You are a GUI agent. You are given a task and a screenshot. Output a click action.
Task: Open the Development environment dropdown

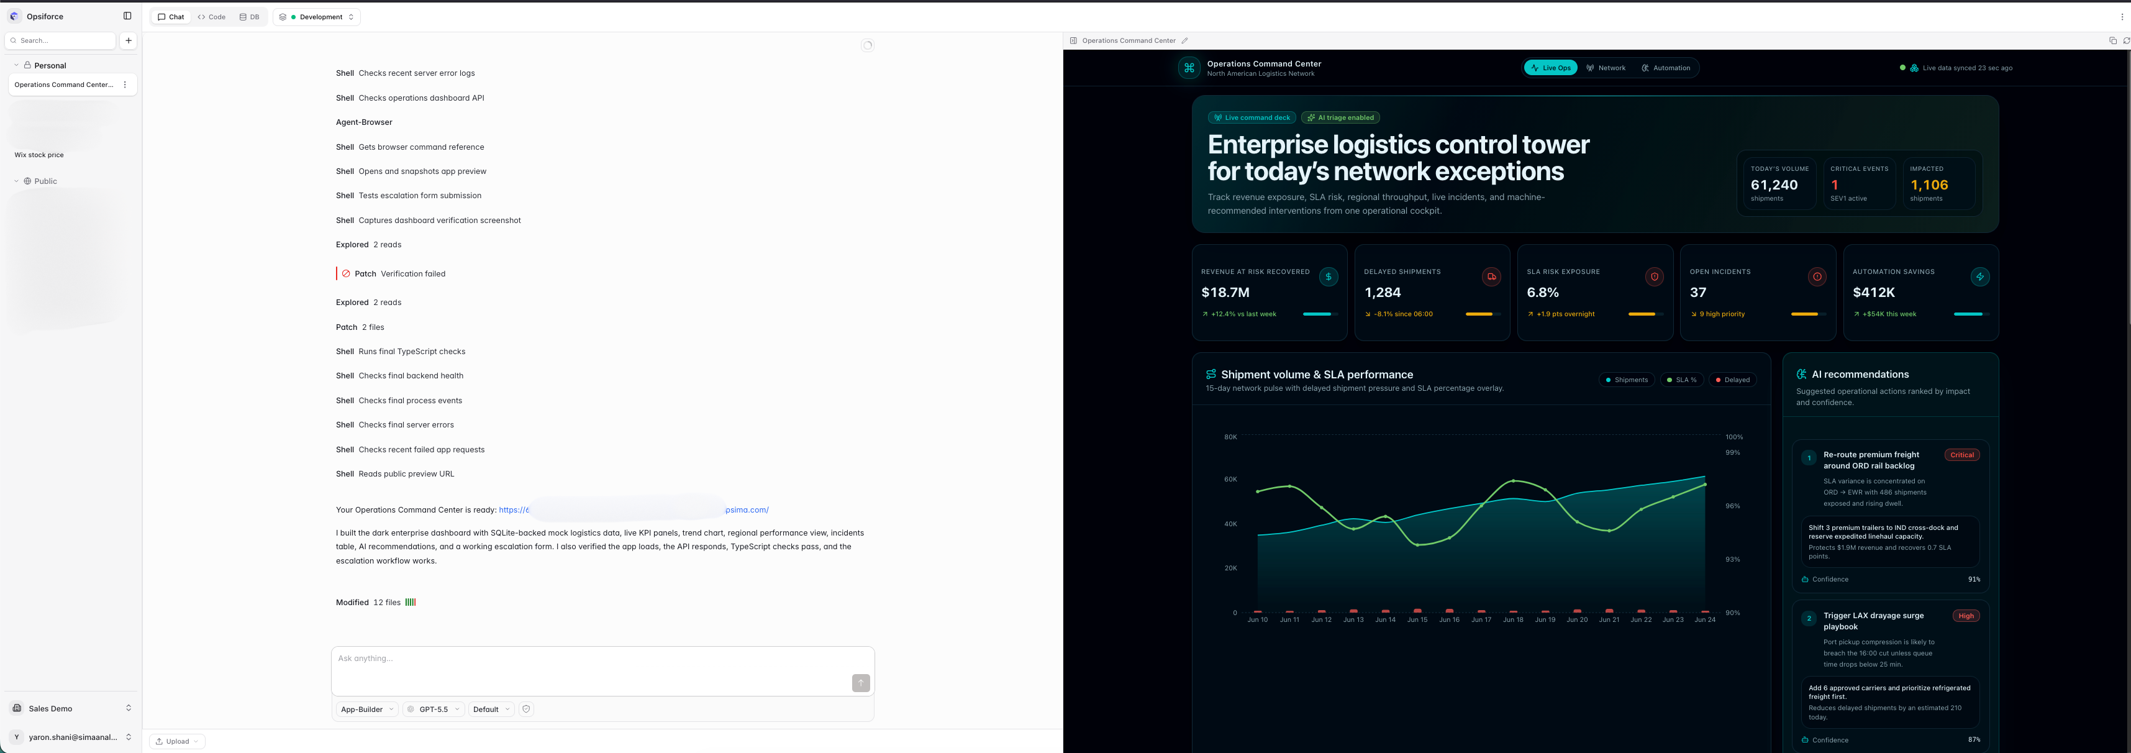pyautogui.click(x=317, y=17)
